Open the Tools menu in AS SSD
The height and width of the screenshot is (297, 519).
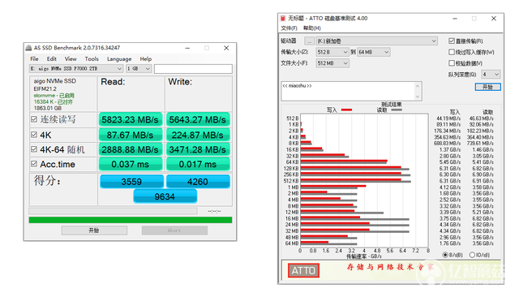coord(92,59)
